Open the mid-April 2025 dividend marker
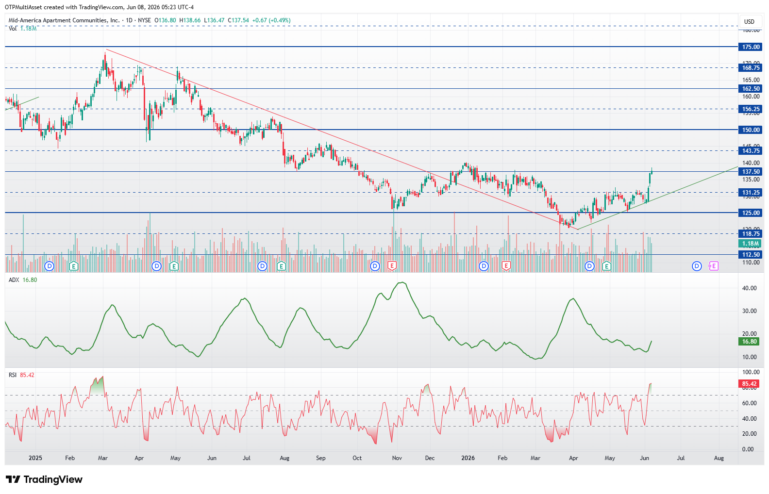 tap(156, 266)
